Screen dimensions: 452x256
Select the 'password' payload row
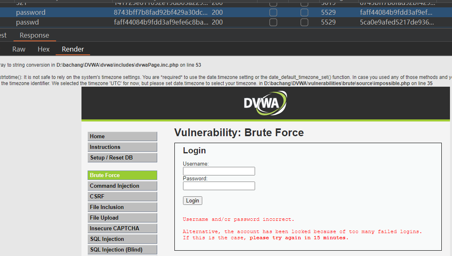point(226,12)
